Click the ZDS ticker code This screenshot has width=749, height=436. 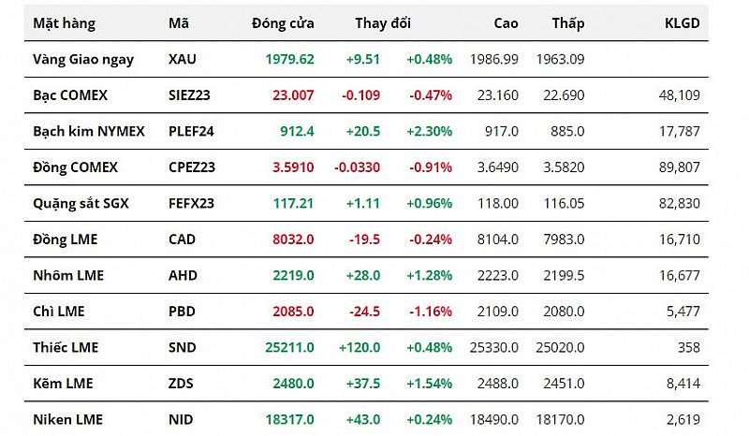pyautogui.click(x=182, y=384)
